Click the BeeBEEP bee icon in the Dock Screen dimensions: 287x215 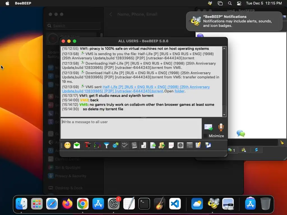click(212, 204)
